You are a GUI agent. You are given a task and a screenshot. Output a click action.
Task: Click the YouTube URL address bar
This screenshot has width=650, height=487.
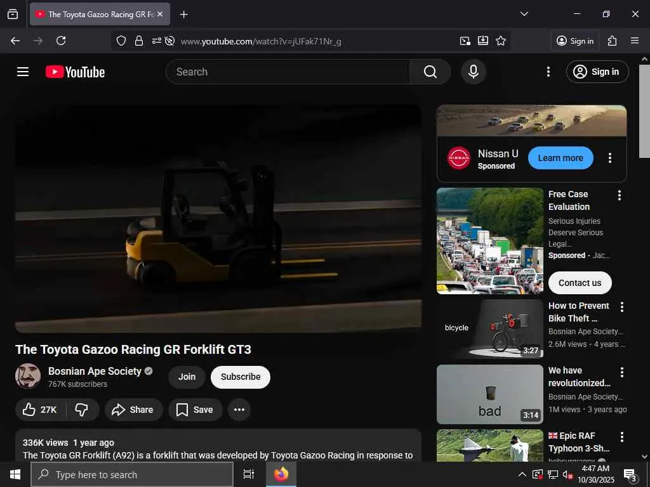tap(261, 41)
